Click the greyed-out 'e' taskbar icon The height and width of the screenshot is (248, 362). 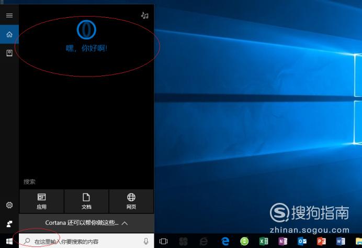(203, 241)
